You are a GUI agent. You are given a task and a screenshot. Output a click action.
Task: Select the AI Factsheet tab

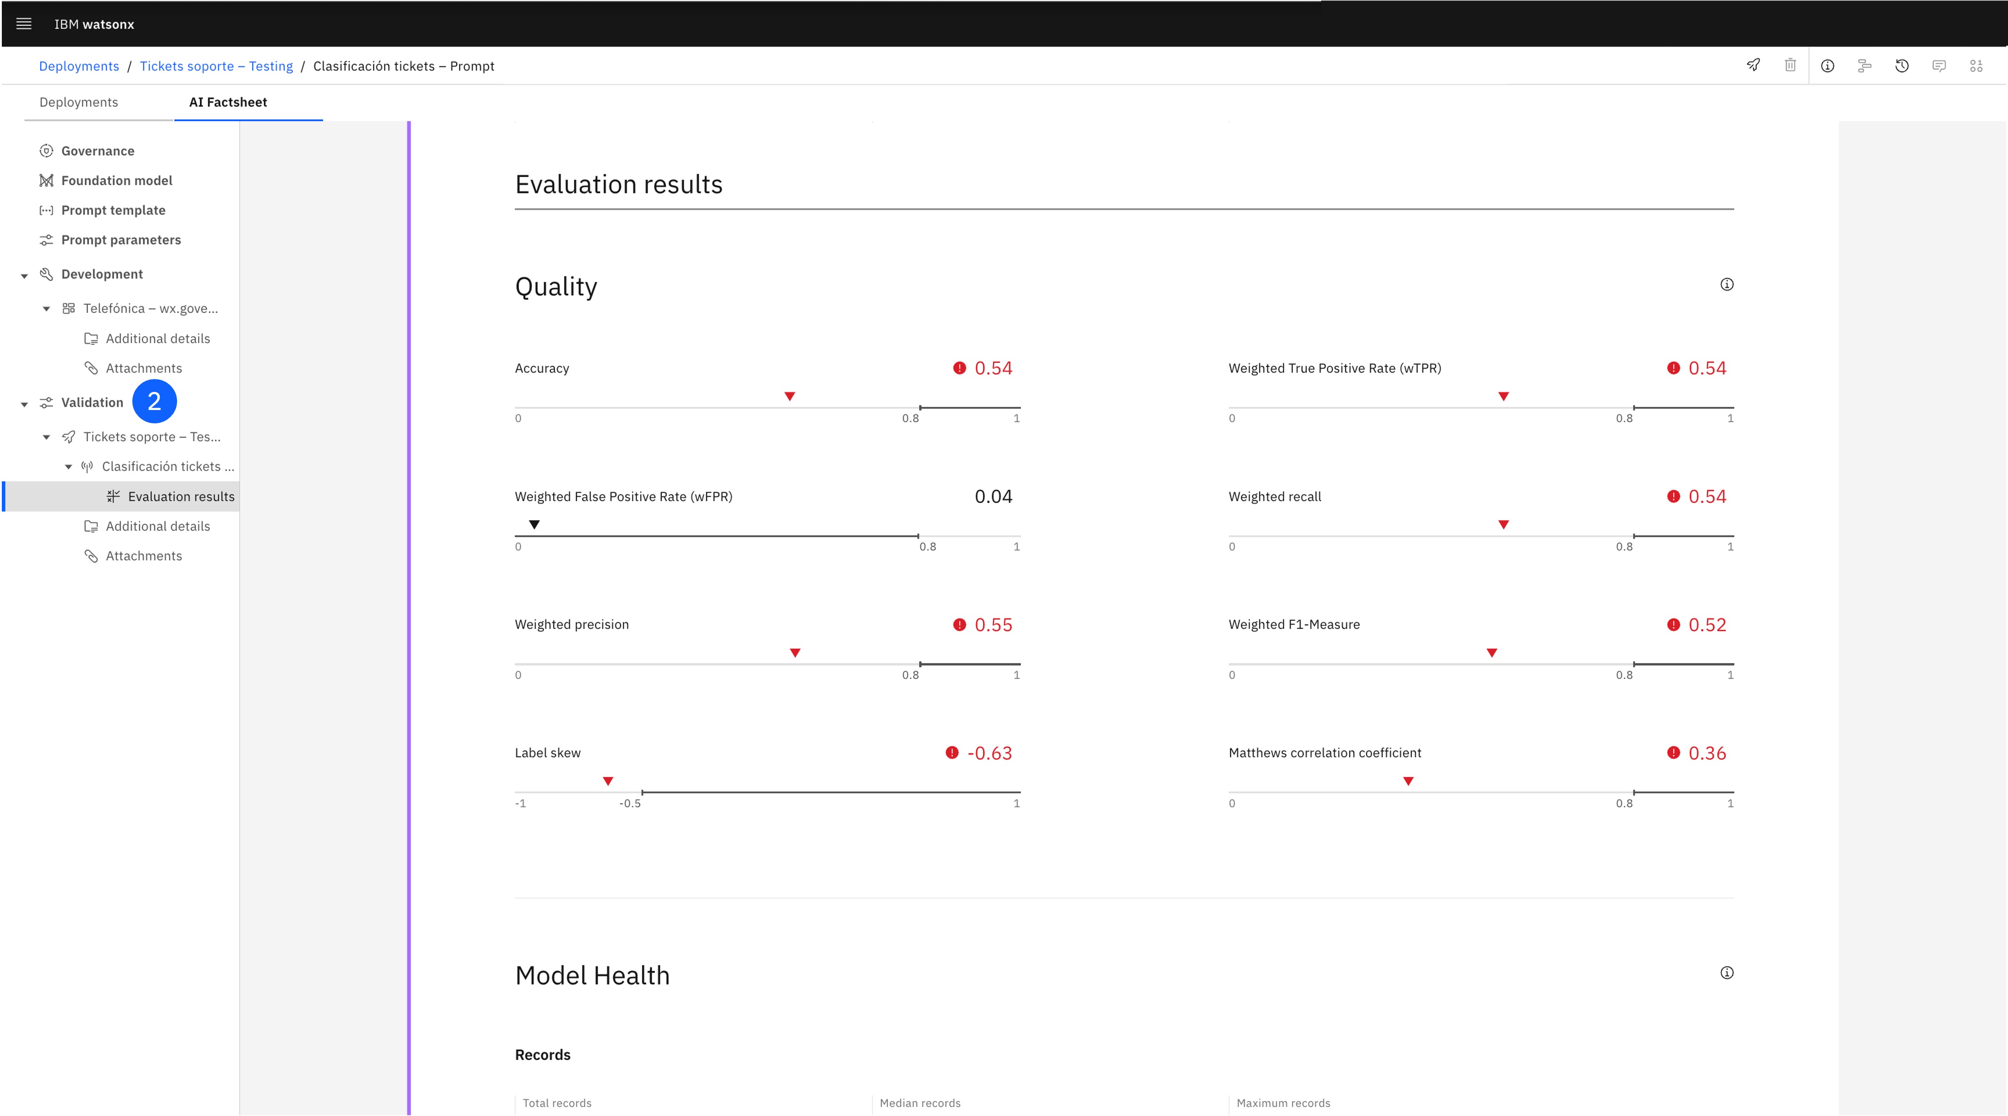pos(228,102)
